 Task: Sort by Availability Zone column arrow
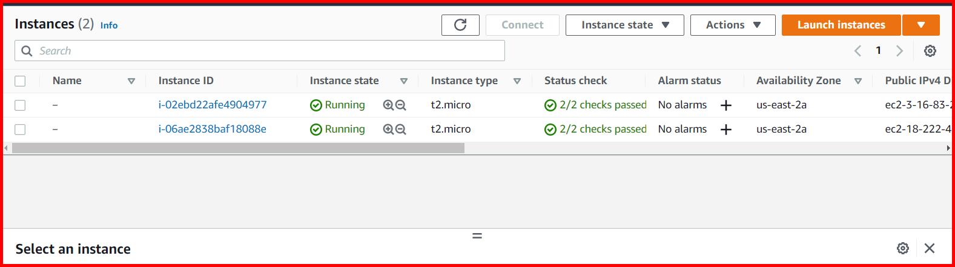[858, 81]
